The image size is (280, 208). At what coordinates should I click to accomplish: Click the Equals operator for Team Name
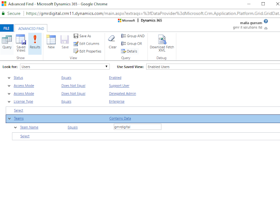tap(73, 127)
